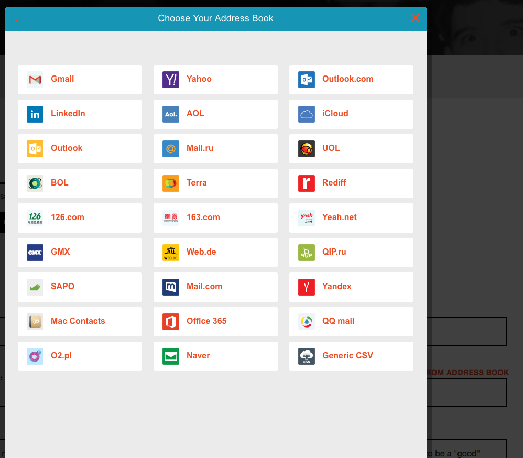
Task: Click the green QIP.ru icon
Action: [307, 253]
